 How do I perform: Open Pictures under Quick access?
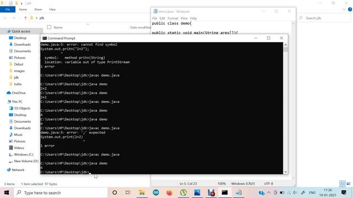pyautogui.click(x=20, y=58)
